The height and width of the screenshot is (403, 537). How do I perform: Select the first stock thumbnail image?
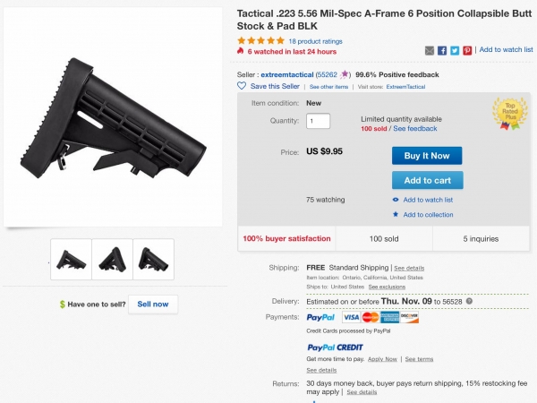coord(72,260)
